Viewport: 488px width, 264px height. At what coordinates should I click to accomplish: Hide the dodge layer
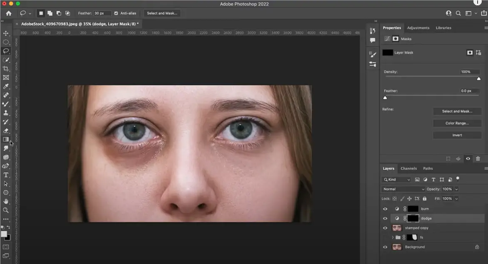385,218
